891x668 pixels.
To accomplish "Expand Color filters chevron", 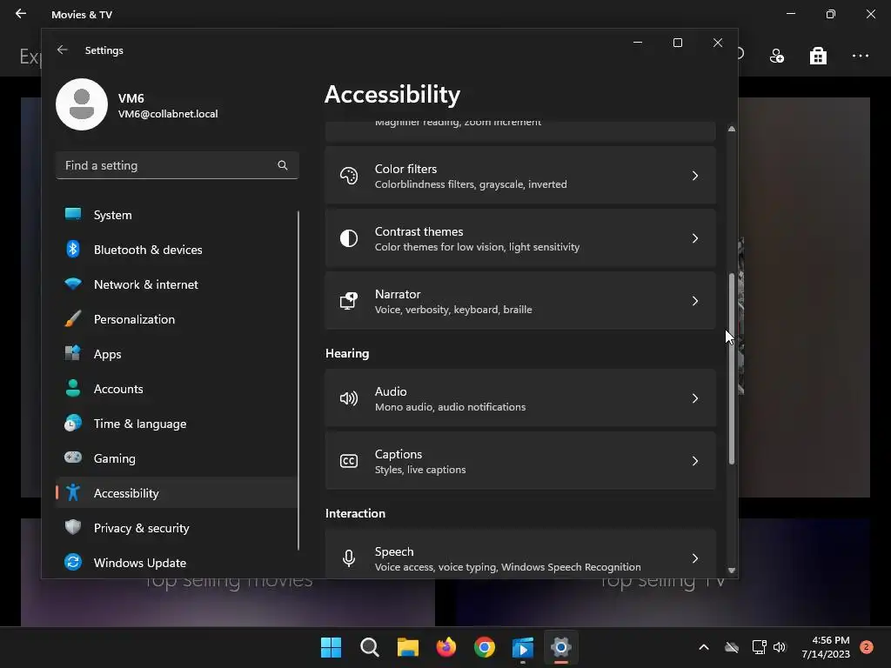I will click(695, 176).
